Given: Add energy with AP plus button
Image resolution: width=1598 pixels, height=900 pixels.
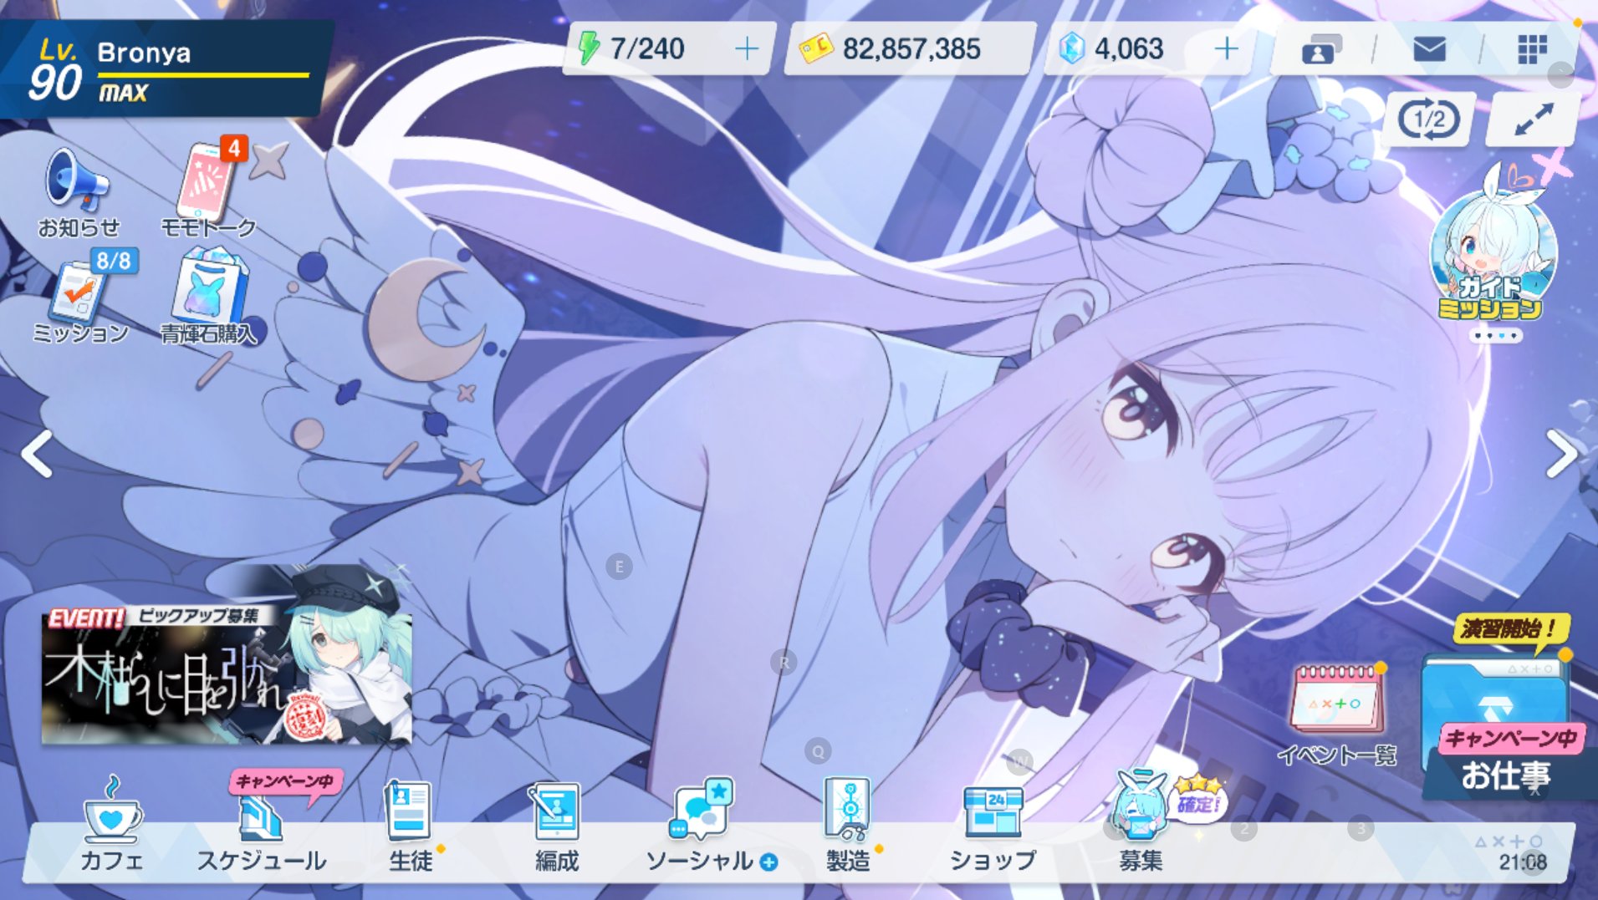Looking at the screenshot, I should [746, 49].
